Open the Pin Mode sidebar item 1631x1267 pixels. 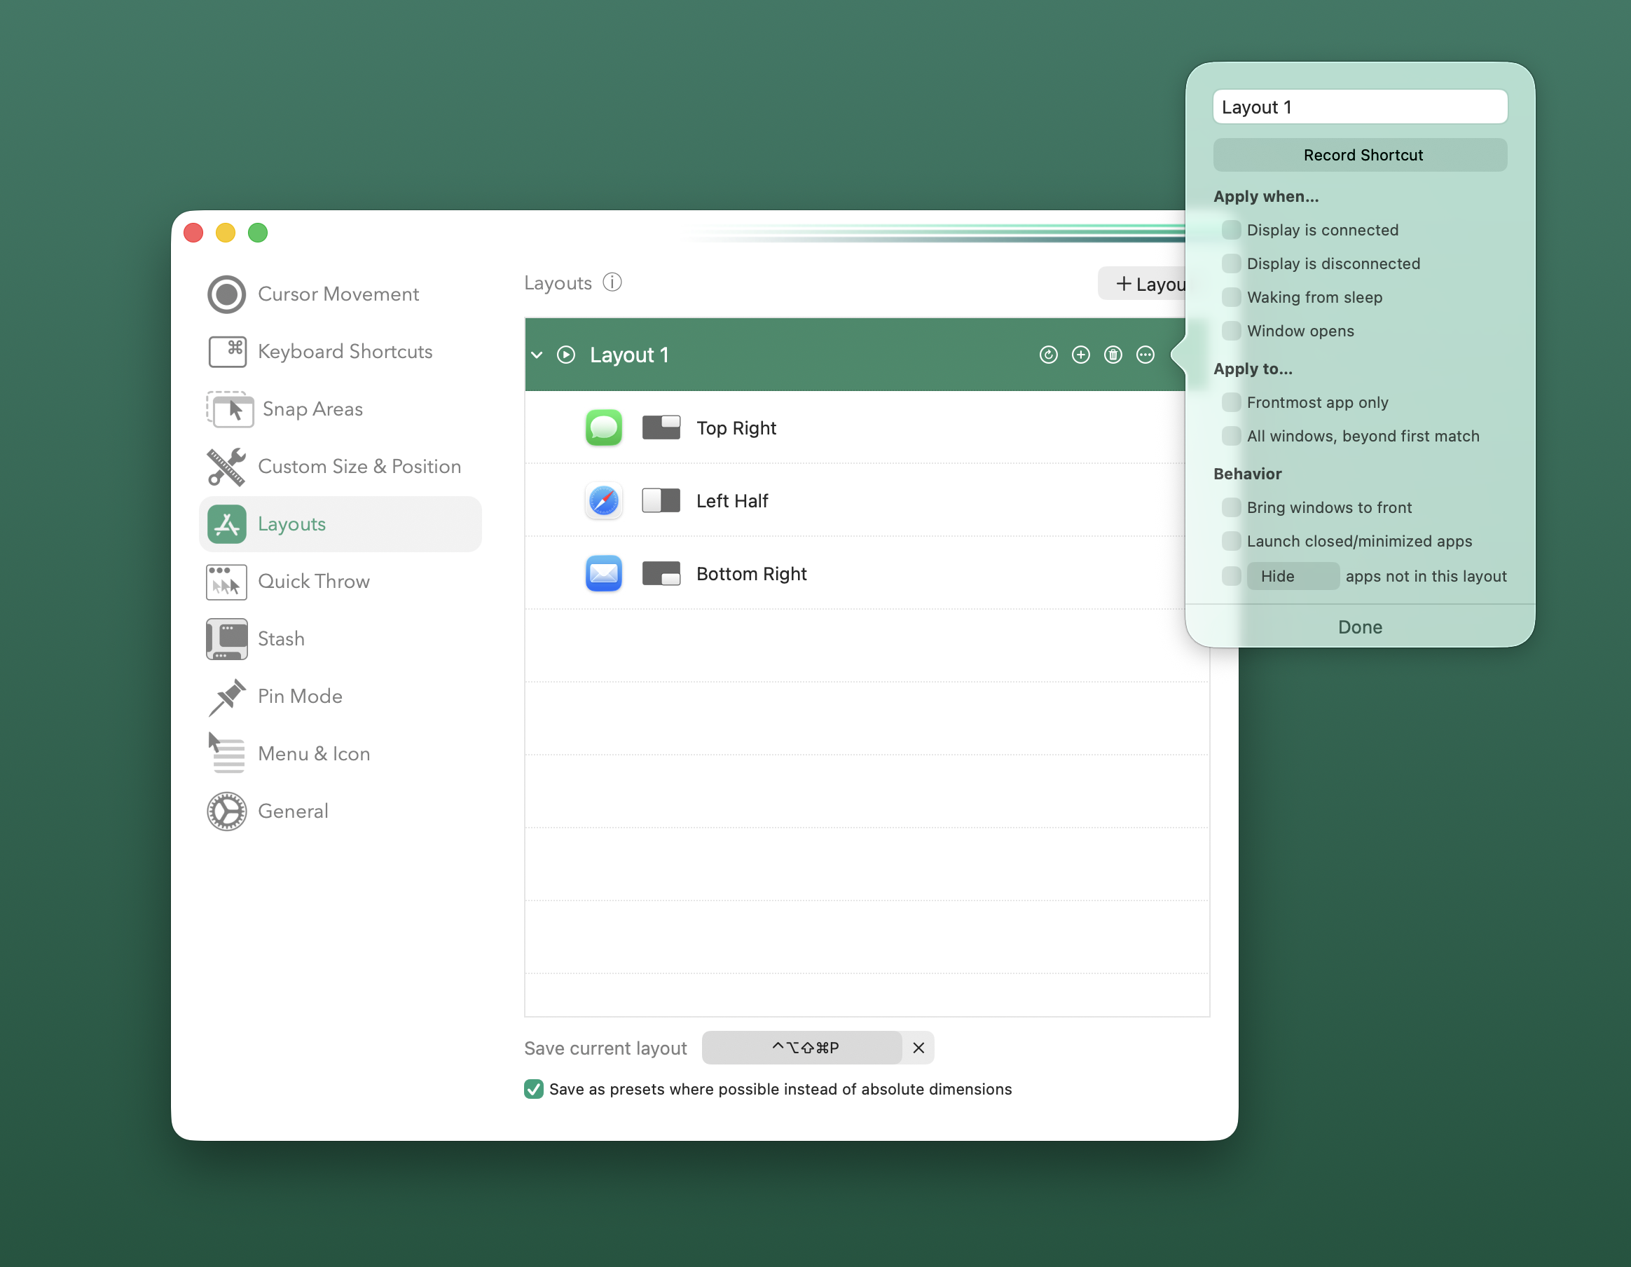[x=340, y=697]
